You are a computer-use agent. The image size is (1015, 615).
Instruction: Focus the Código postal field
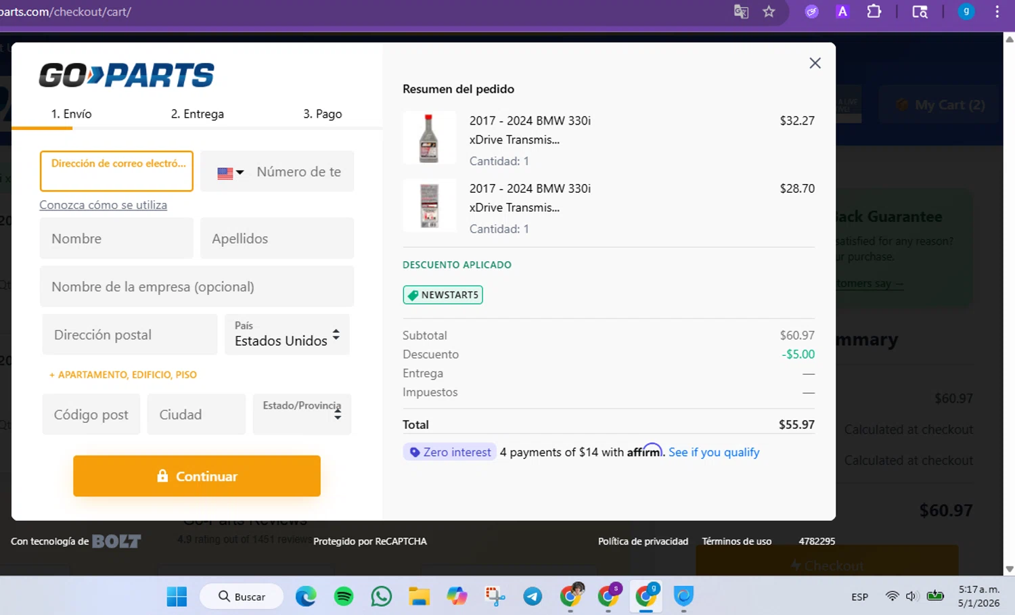click(91, 414)
